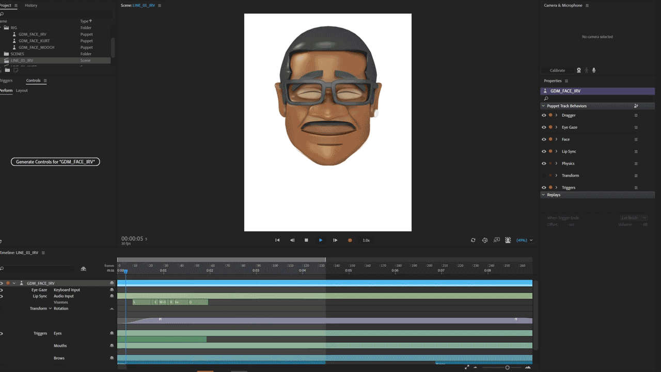Toggle the camera input icon
Viewport: 661px width, 372px height.
click(579, 70)
